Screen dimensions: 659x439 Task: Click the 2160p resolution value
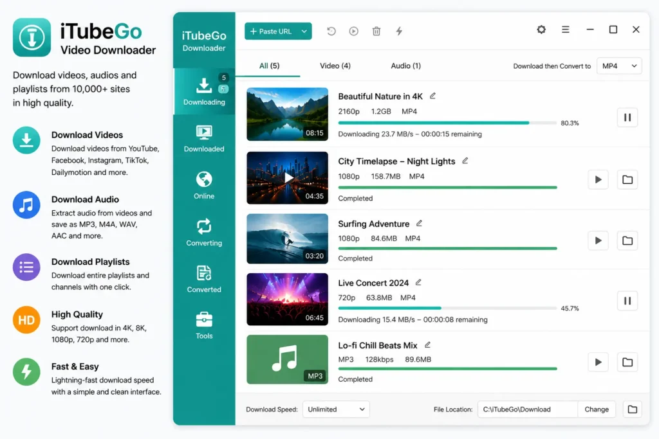tap(349, 112)
